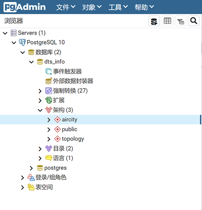This screenshot has width=202, height=210.
Task: Click the Filtered Rows funnel icon
Action: (180, 21)
